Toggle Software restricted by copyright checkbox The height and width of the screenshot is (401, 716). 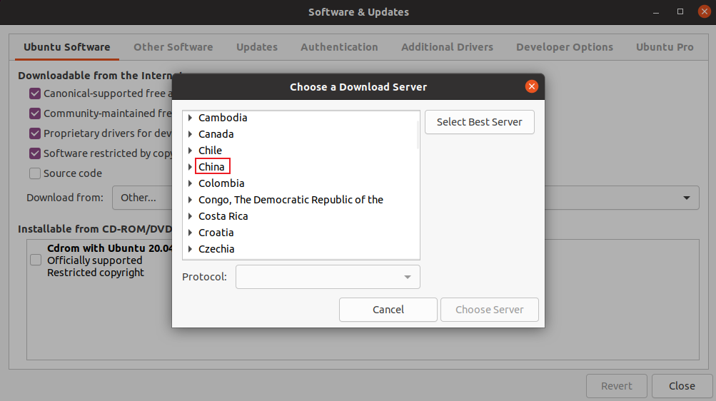click(35, 153)
